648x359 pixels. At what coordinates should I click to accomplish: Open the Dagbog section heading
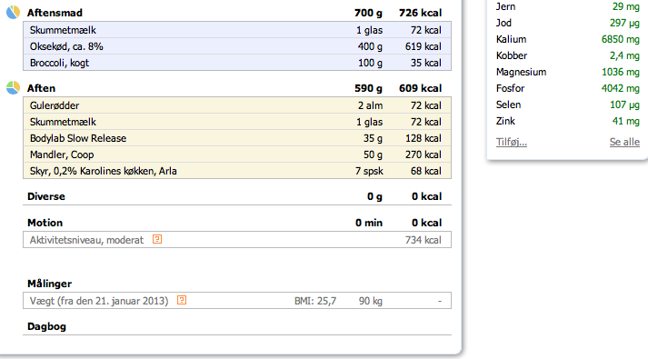click(x=46, y=326)
